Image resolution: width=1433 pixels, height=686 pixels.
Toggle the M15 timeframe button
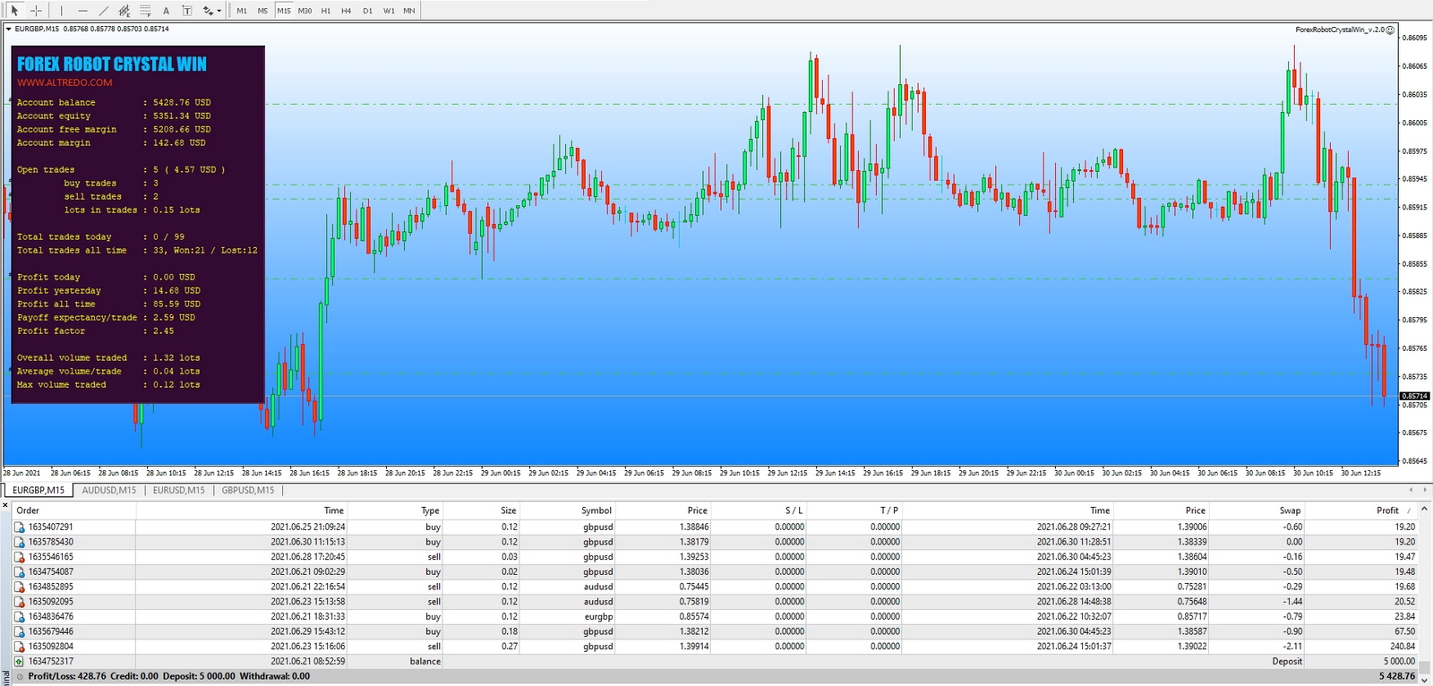(x=284, y=11)
